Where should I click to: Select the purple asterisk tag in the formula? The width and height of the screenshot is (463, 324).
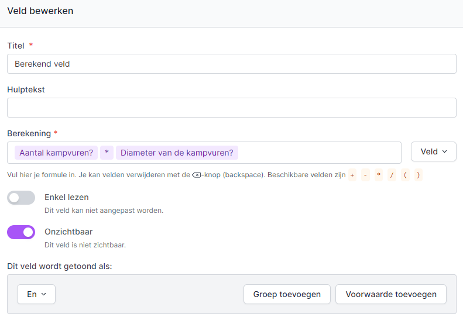point(107,153)
